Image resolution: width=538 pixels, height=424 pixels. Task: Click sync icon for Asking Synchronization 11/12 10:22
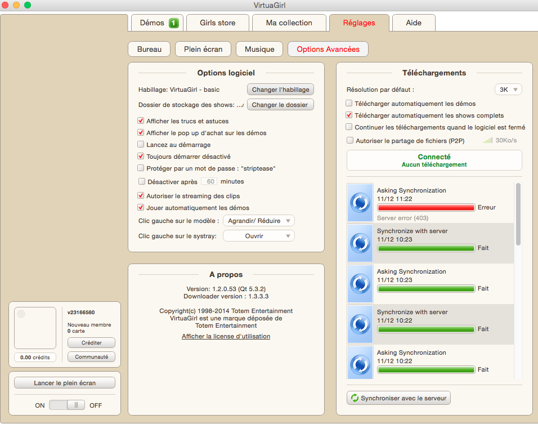click(360, 363)
